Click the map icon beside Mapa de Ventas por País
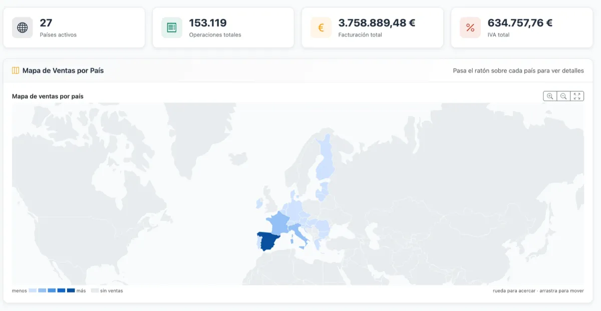This screenshot has width=601, height=311. pos(16,70)
